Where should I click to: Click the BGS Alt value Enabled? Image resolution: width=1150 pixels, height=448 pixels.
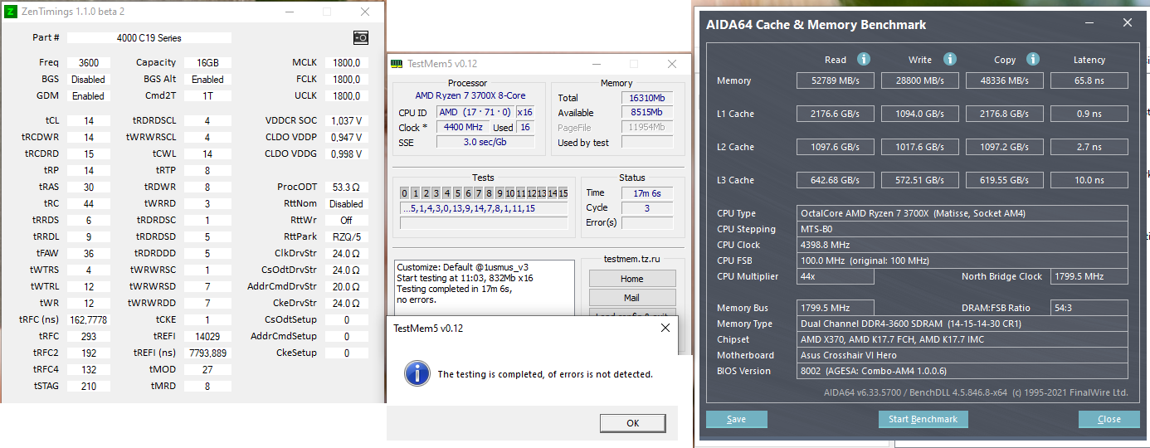tap(207, 80)
